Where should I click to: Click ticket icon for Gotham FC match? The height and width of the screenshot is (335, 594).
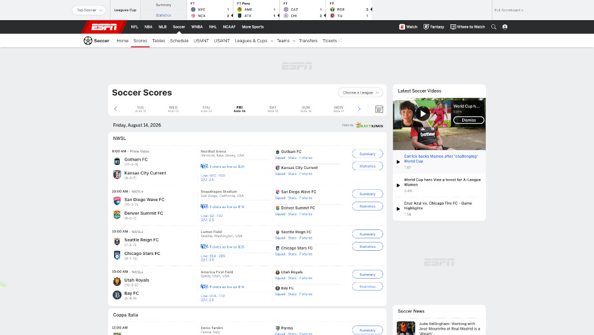pyautogui.click(x=204, y=167)
